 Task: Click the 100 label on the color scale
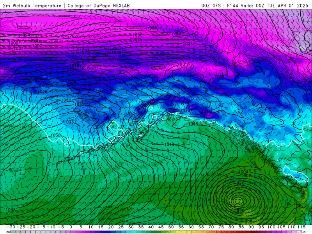click(271, 227)
